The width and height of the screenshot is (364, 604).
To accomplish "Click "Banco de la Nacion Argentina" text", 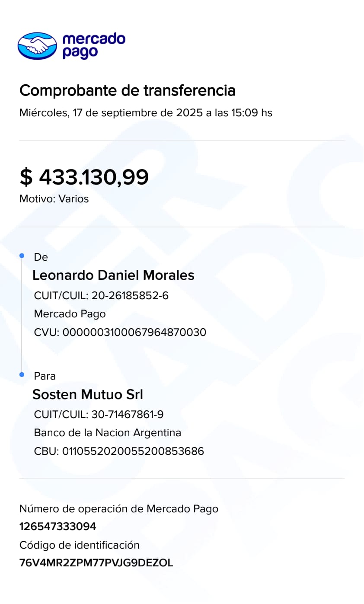I will tap(108, 433).
